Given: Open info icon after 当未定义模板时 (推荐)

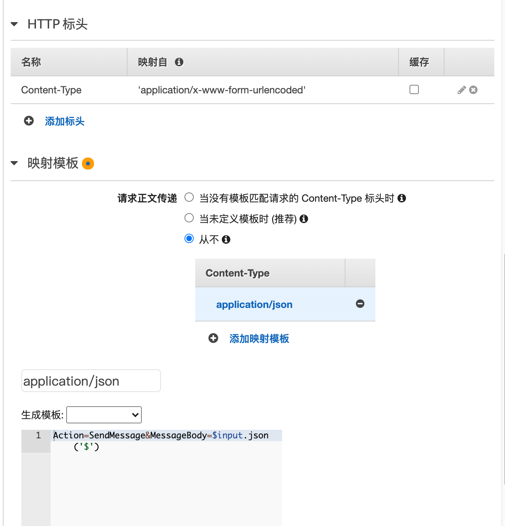Looking at the screenshot, I should 304,219.
